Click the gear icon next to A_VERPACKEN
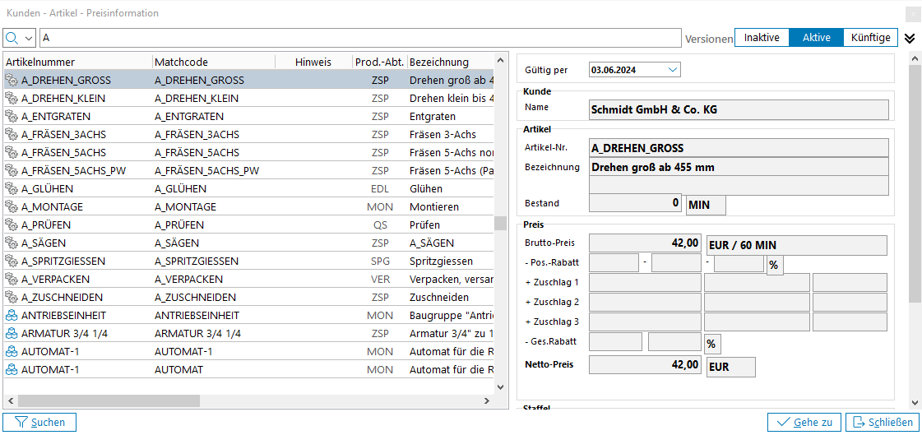The width and height of the screenshot is (922, 435). [x=12, y=280]
